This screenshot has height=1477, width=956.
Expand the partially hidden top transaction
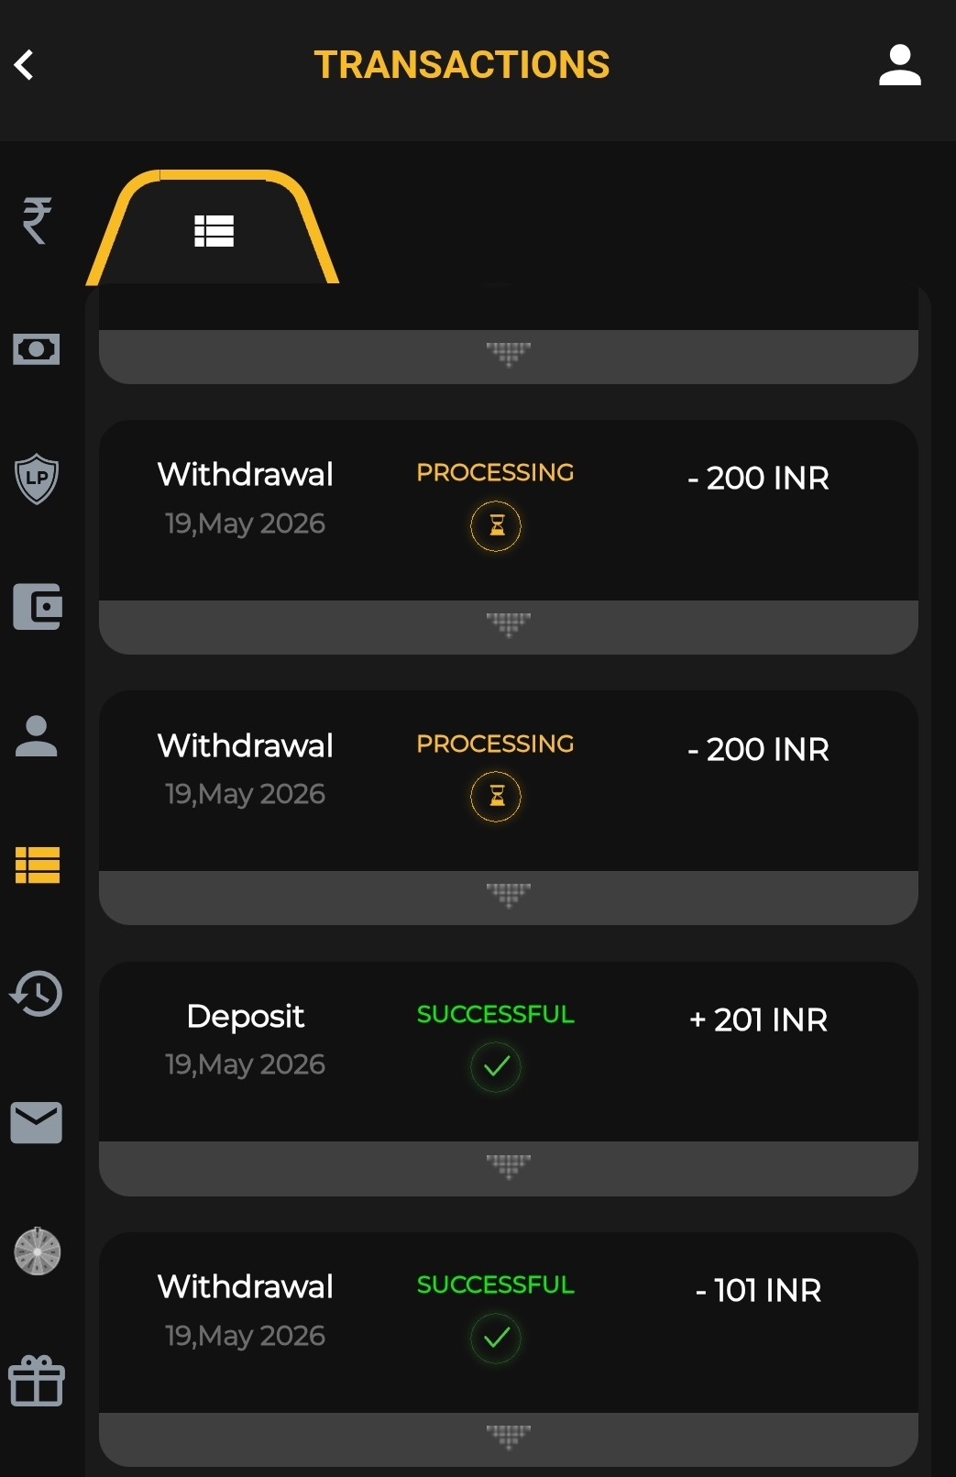click(x=509, y=357)
